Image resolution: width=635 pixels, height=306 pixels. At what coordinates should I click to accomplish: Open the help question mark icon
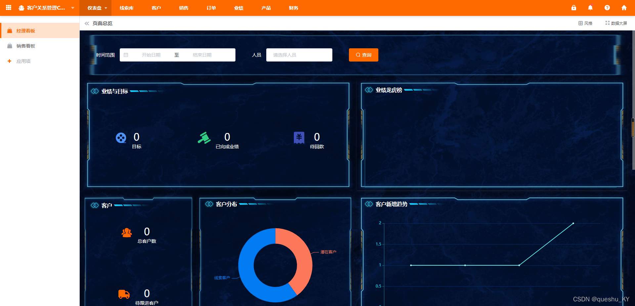coord(607,8)
